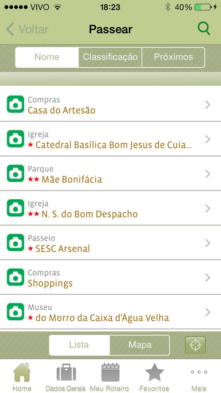
Task: Expand details for Mãe Bonifácia park
Action: point(110,174)
